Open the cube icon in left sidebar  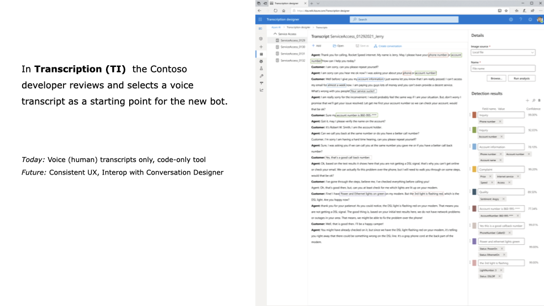[x=261, y=39]
